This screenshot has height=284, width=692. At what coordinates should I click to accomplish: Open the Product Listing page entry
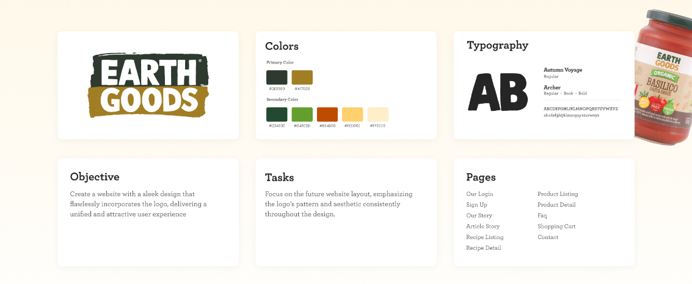click(558, 194)
